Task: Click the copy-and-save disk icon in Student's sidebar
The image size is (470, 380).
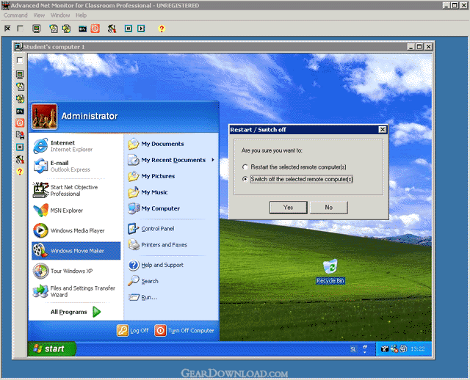Action: point(20,135)
